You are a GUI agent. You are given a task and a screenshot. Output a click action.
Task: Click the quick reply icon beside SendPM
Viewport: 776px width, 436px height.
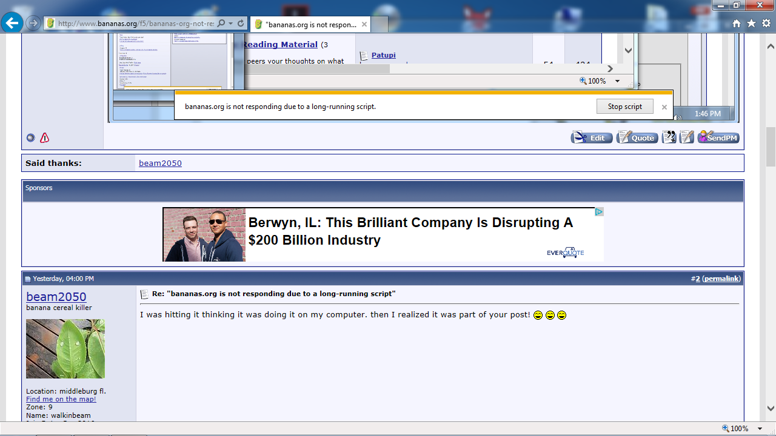click(x=686, y=137)
